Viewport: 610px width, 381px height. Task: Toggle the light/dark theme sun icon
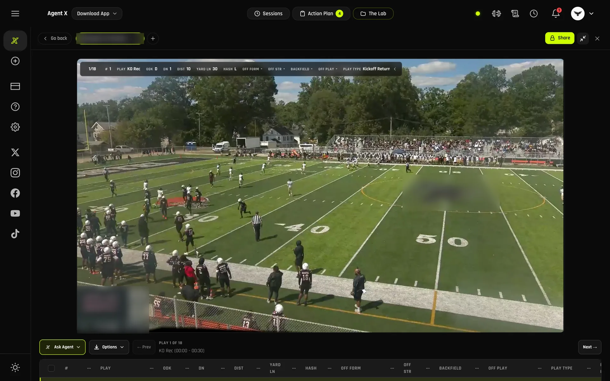click(15, 368)
